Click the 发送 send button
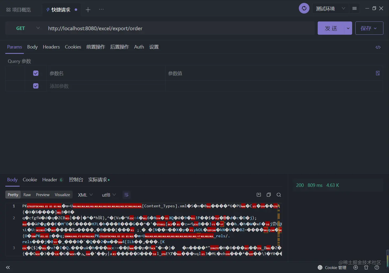This screenshot has width=389, height=273. [331, 28]
